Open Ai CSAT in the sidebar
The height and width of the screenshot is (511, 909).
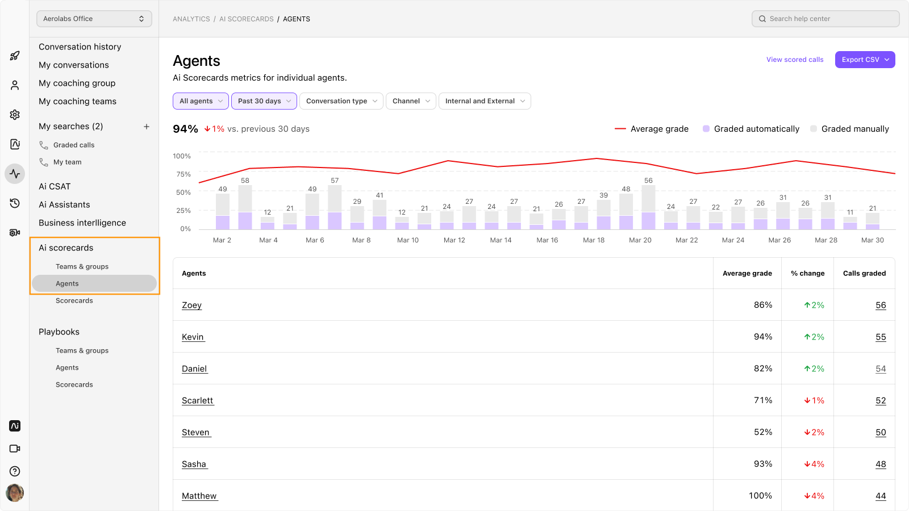55,187
